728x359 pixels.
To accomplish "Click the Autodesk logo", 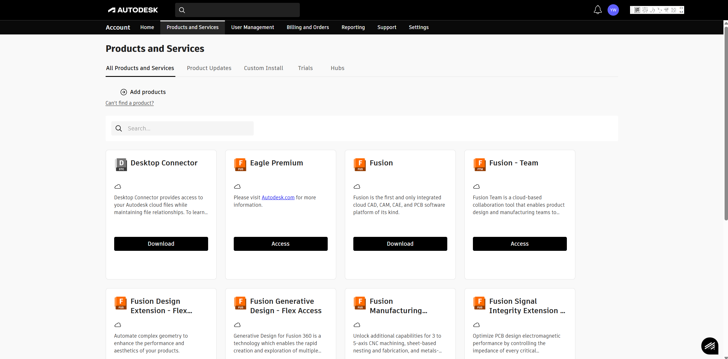I will (x=133, y=10).
